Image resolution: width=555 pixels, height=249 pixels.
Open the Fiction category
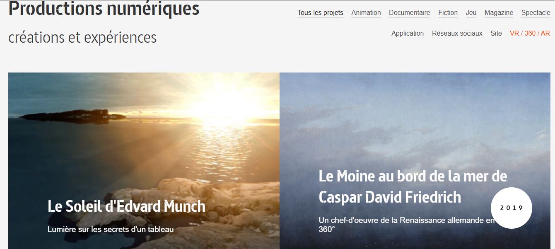point(448,13)
